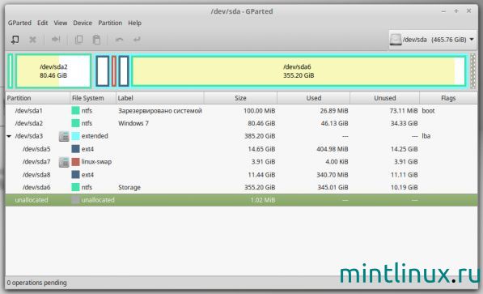Image resolution: width=483 pixels, height=294 pixels.
Task: Sort by the File System column header
Action: (x=93, y=98)
